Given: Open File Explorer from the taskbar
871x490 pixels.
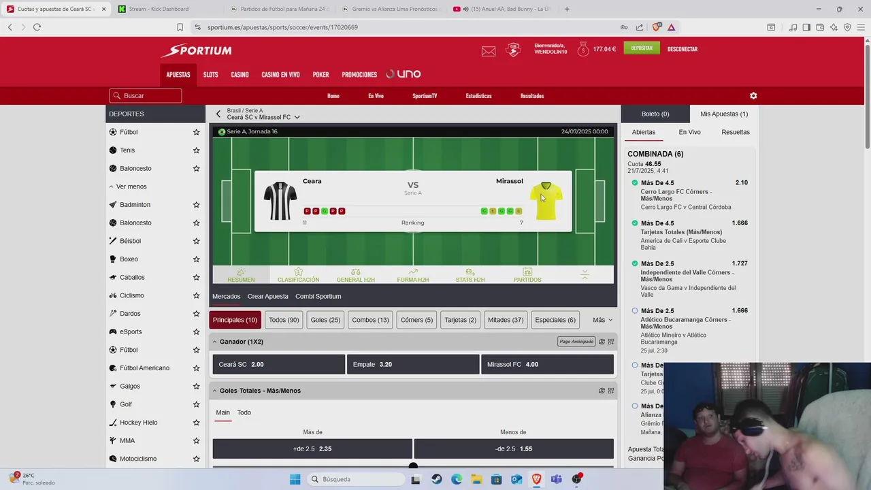Looking at the screenshot, I should click(476, 479).
